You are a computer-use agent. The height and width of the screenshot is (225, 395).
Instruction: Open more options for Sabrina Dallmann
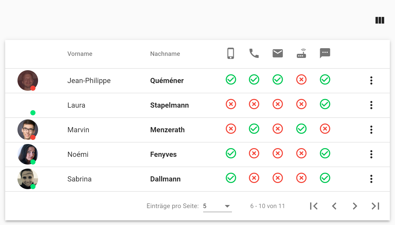pyautogui.click(x=371, y=179)
